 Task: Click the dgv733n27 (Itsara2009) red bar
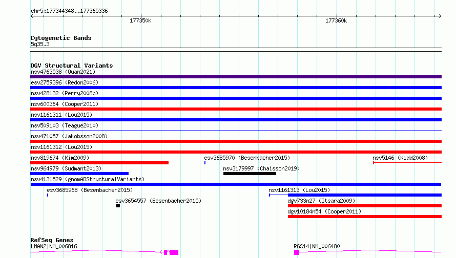coord(365,206)
